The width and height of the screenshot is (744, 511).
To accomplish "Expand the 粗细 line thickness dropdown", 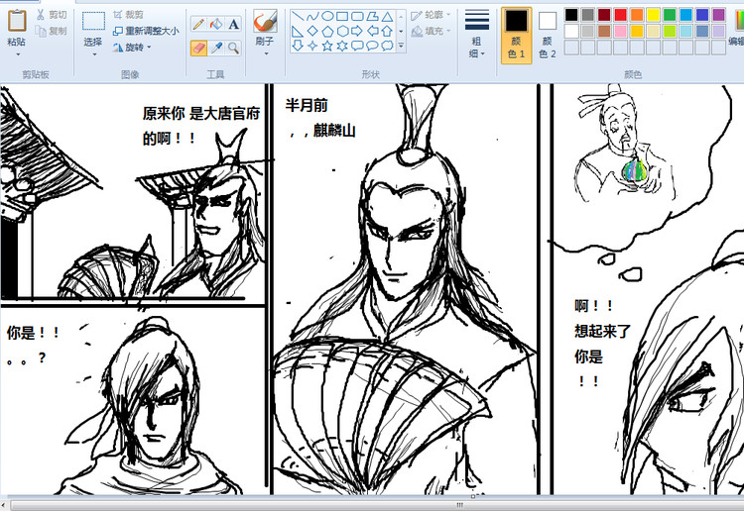I will 477,49.
